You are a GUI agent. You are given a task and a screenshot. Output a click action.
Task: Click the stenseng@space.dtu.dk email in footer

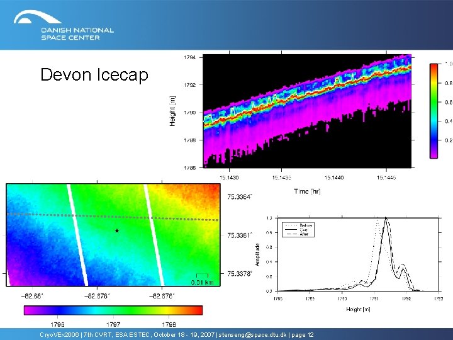(252, 335)
